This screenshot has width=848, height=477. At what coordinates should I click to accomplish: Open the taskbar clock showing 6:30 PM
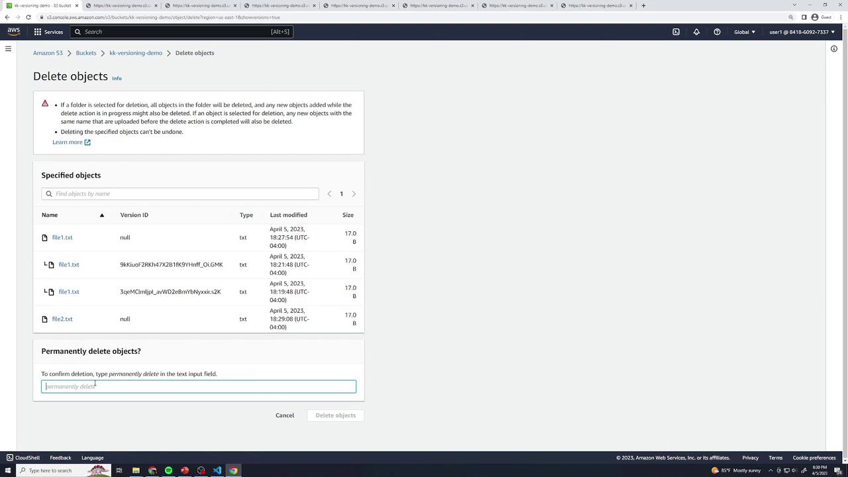(819, 470)
